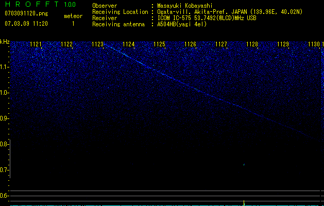Click observer name Masayuki Kobayashi
Image resolution: width=324 pixels, height=206 pixels.
[185, 6]
